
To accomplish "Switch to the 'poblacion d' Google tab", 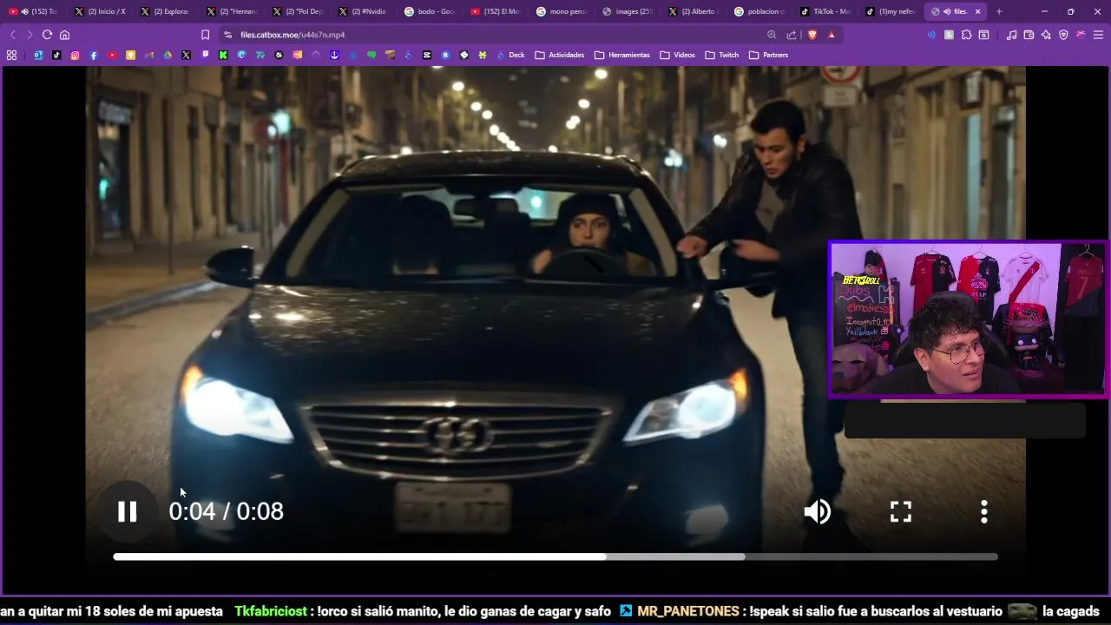I will pyautogui.click(x=760, y=11).
